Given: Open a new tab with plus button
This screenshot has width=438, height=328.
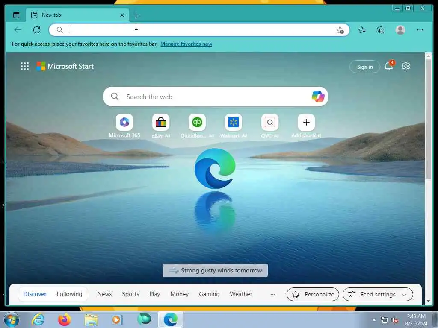Looking at the screenshot, I should point(136,15).
